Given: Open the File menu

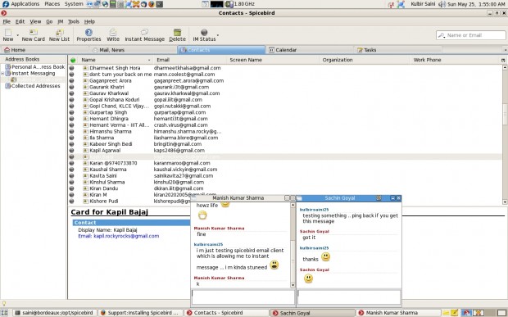Looking at the screenshot, I should 7,21.
